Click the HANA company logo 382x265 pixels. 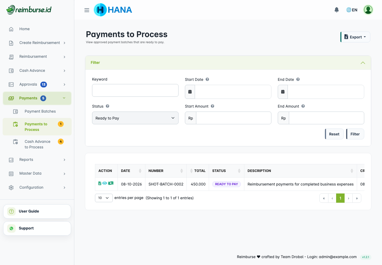(113, 10)
